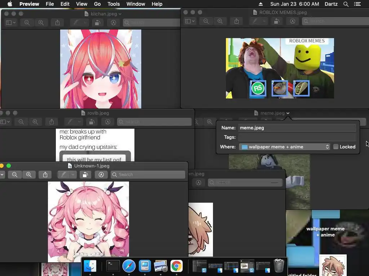Image resolution: width=369 pixels, height=276 pixels.
Task: Open the Trash in the Dock
Action: pos(279,266)
